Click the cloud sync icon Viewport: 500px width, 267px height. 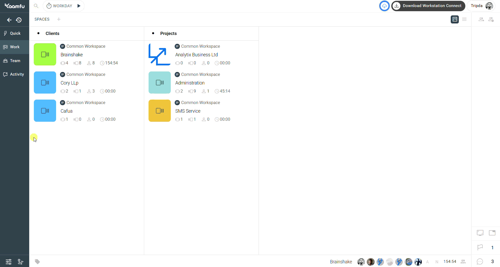pyautogui.click(x=384, y=6)
